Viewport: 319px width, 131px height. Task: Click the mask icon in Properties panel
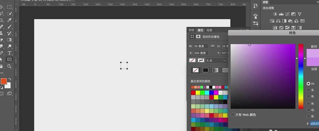[x=198, y=36]
